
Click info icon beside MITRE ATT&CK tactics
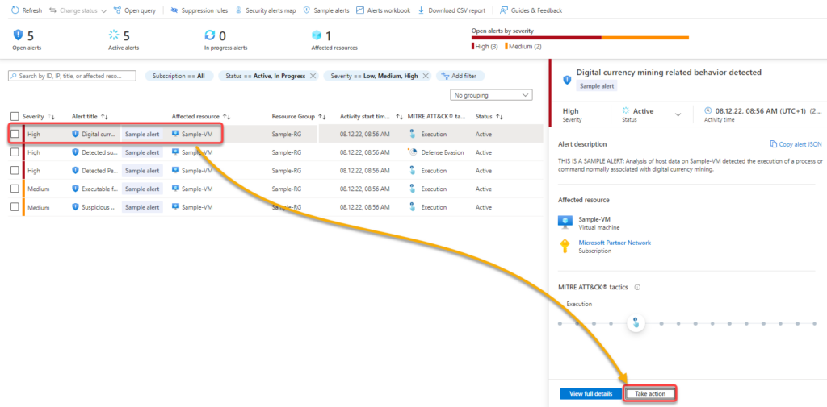[637, 287]
